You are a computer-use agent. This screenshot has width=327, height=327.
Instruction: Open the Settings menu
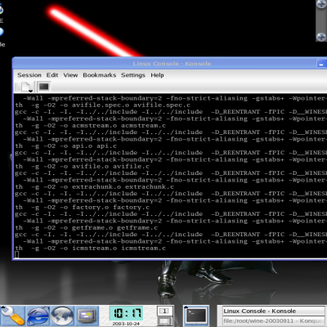pos(133,75)
